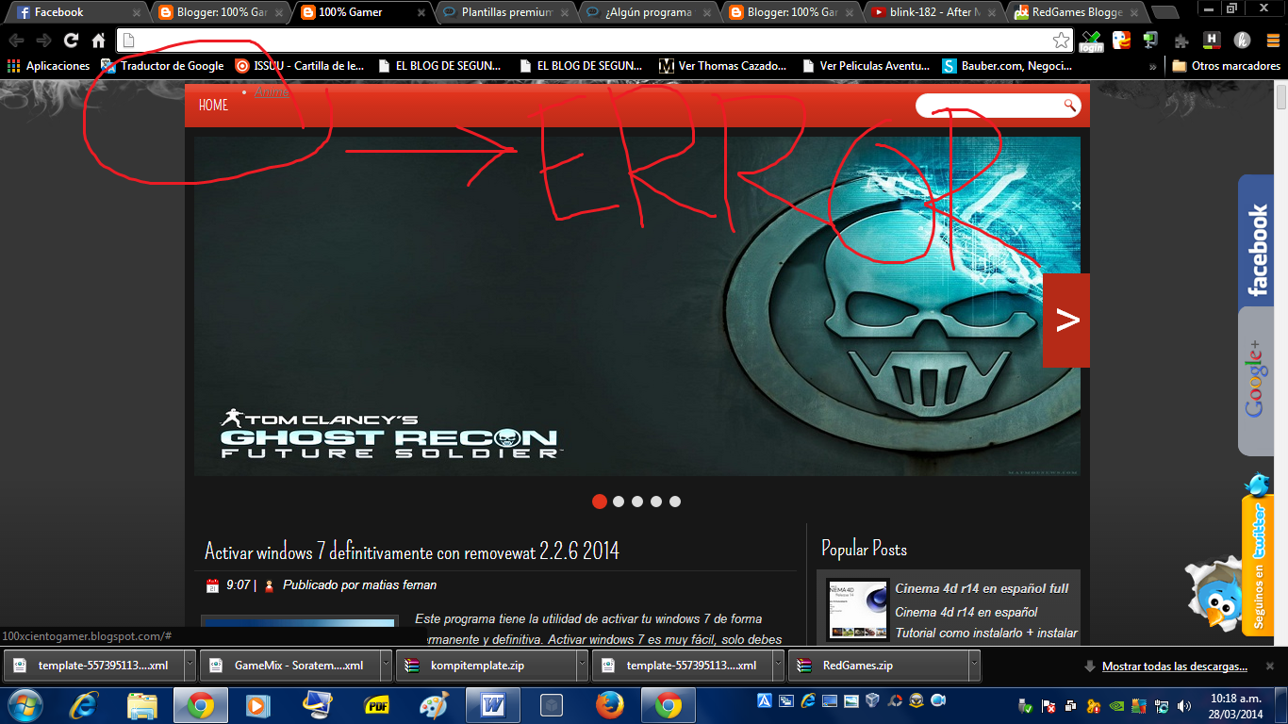Open the volume speaker tray icon

pyautogui.click(x=1183, y=705)
